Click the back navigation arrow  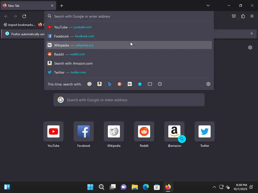(6, 16)
